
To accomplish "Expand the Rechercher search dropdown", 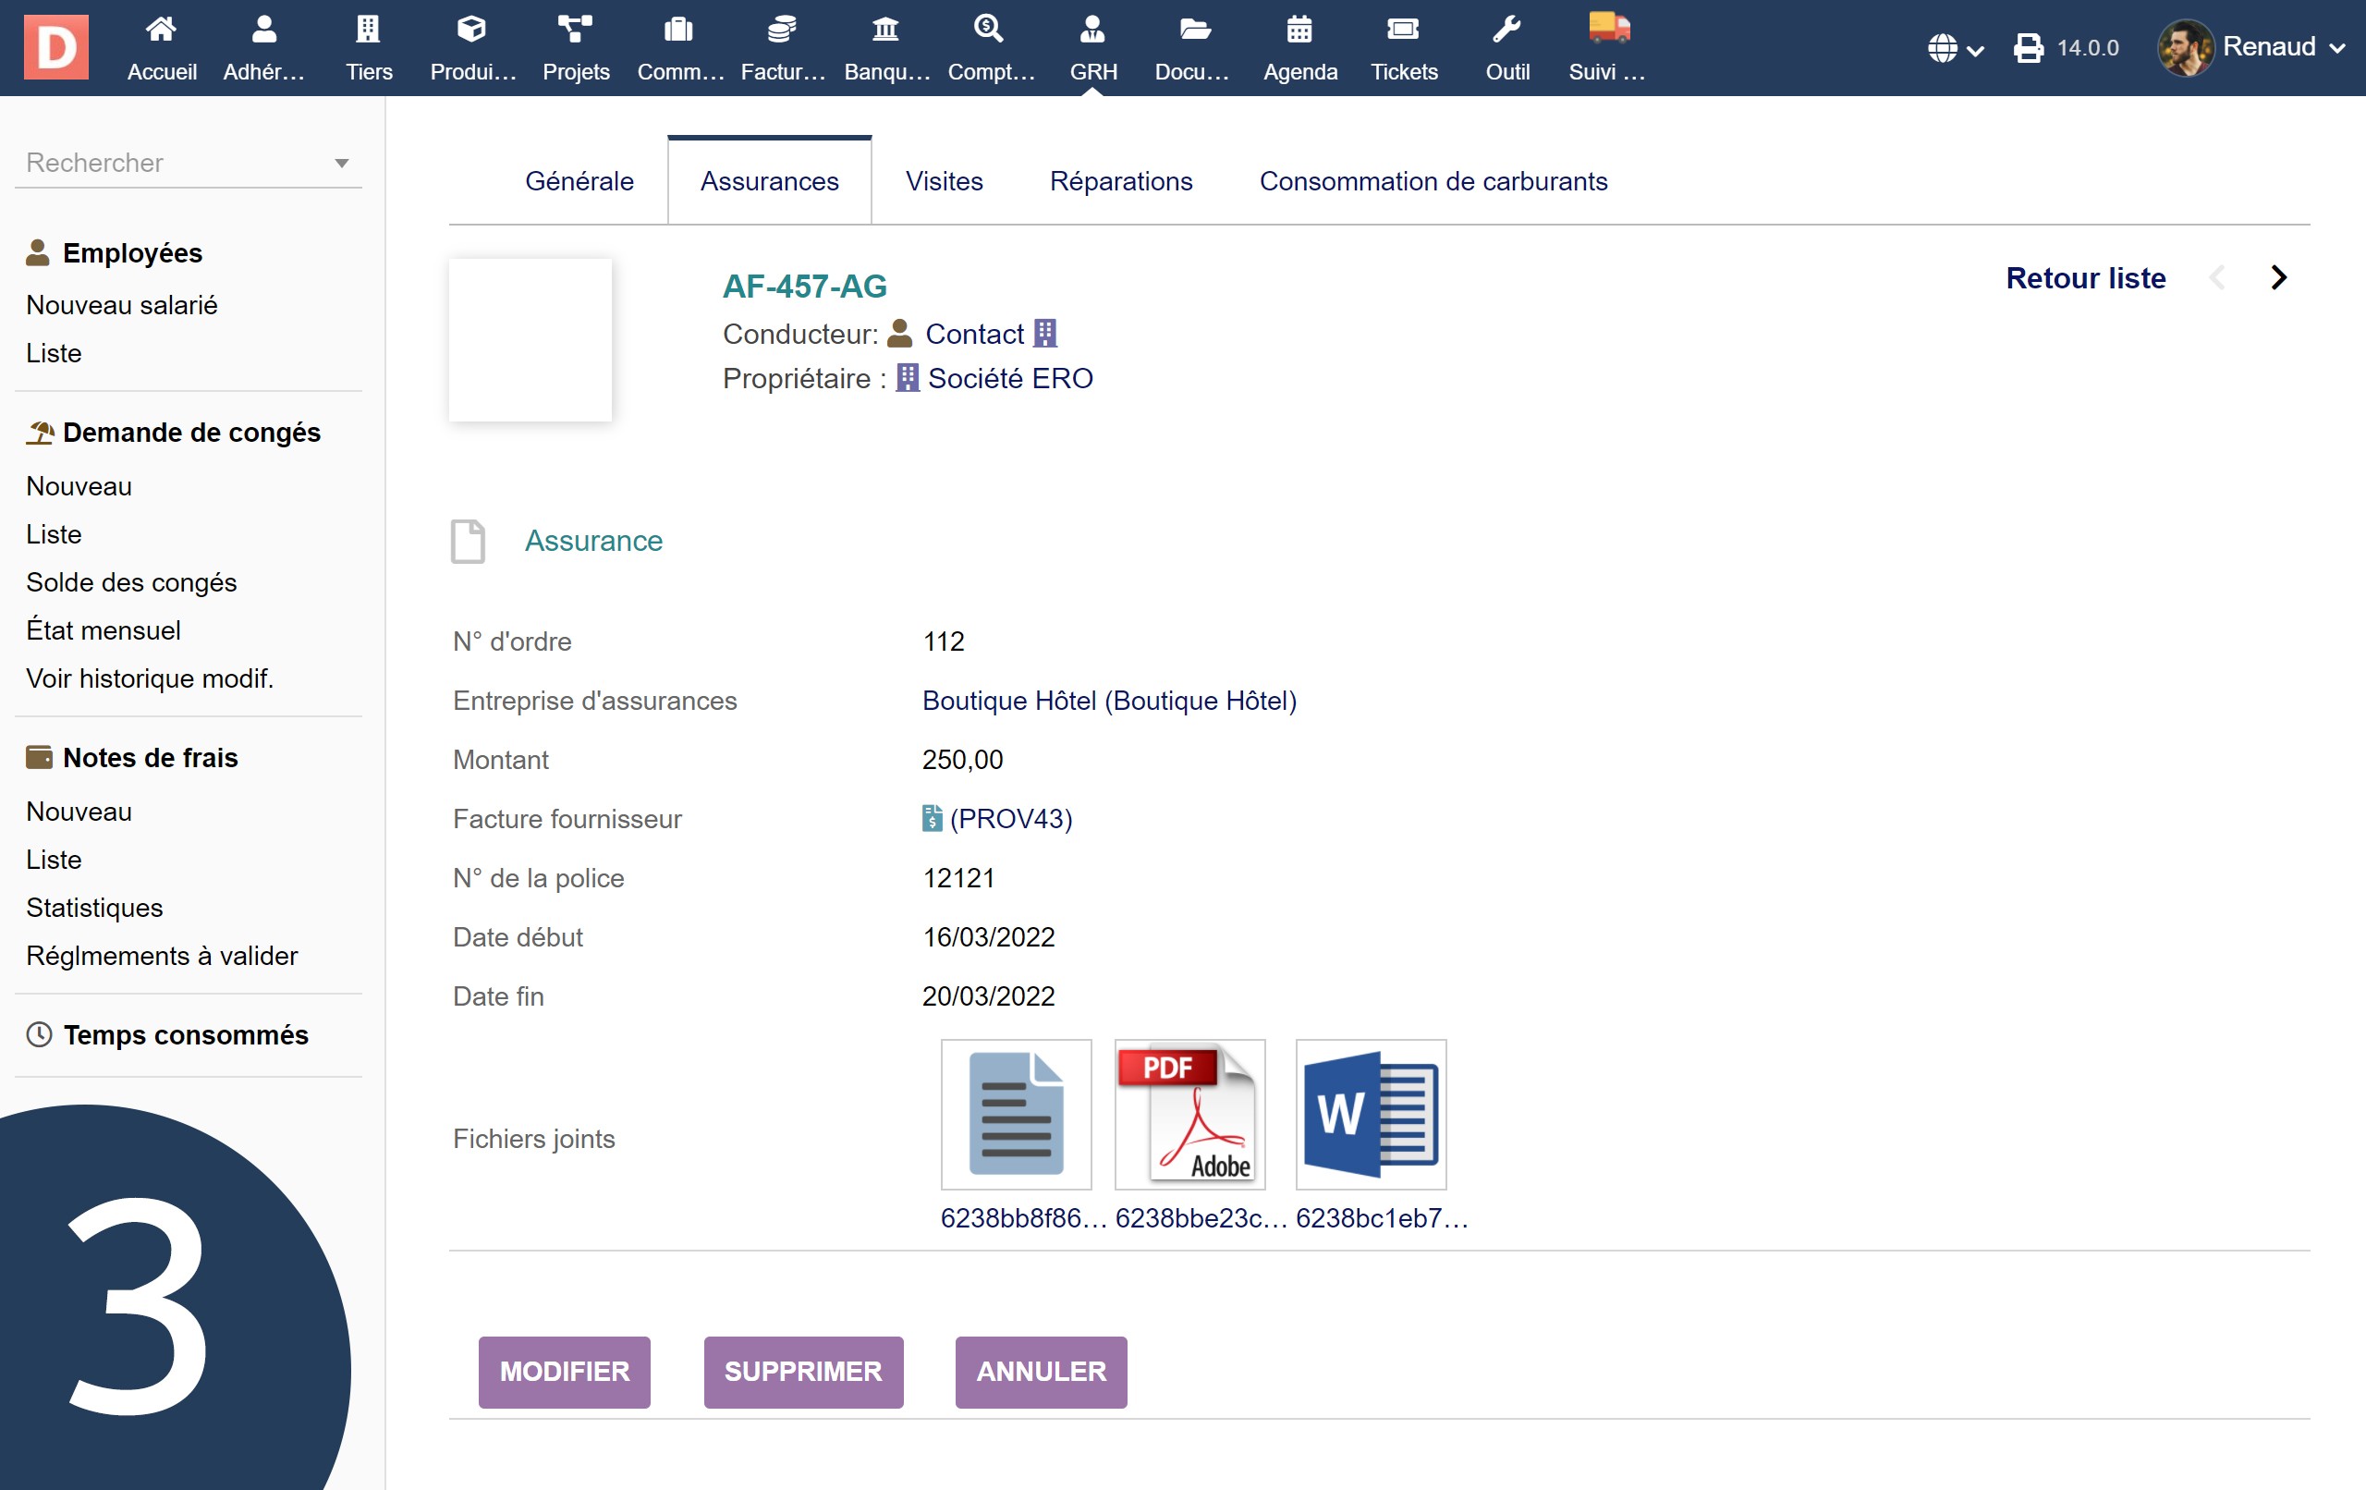I will (x=341, y=164).
